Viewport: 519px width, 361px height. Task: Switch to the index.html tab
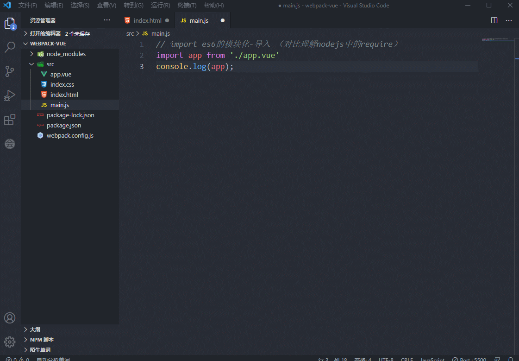click(x=147, y=20)
